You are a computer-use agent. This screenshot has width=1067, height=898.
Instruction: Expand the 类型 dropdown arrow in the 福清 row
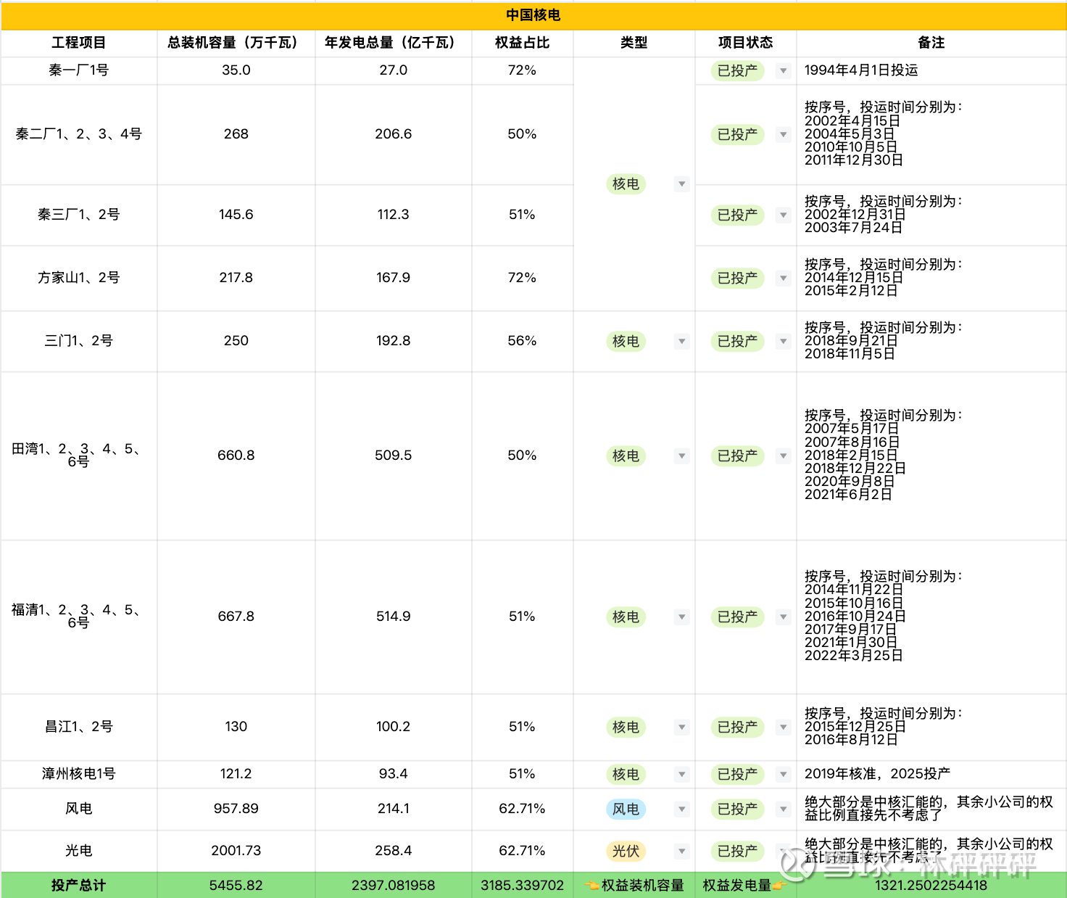tap(681, 617)
